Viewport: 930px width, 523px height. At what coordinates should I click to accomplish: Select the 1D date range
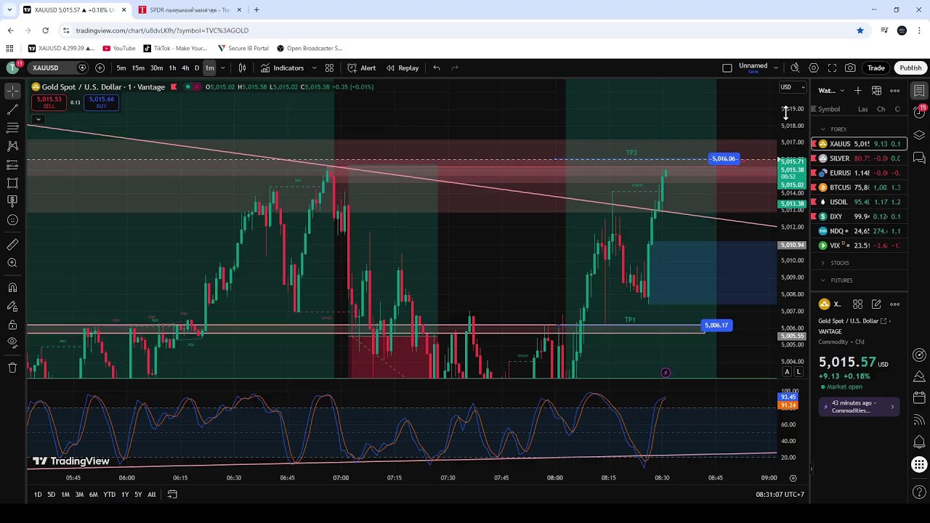tap(38, 494)
